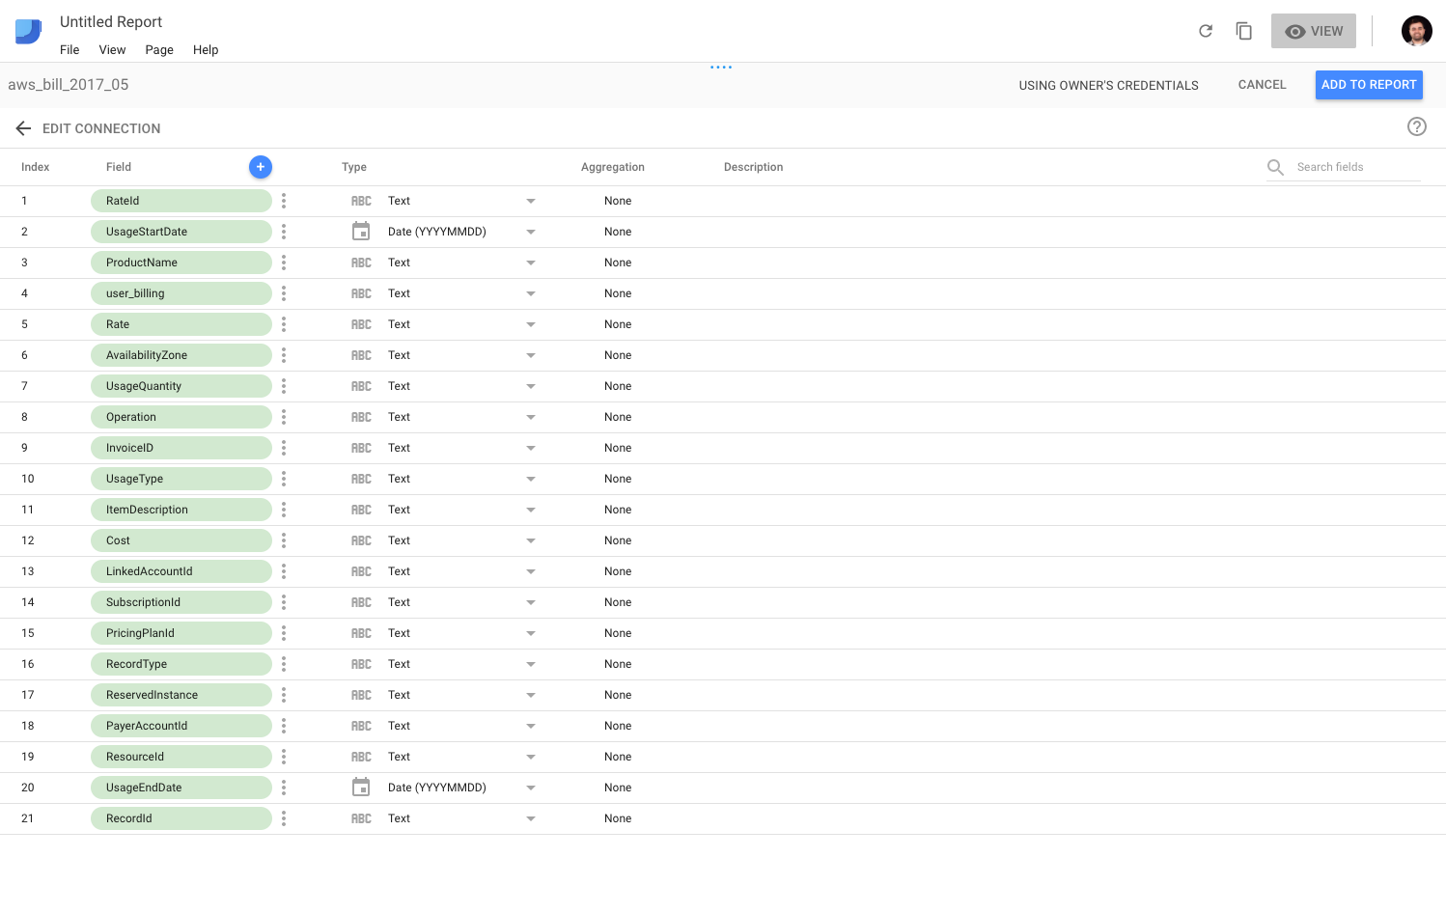Expand the type dropdown for Cost
Viewport: 1446px width, 913px height.
click(531, 540)
